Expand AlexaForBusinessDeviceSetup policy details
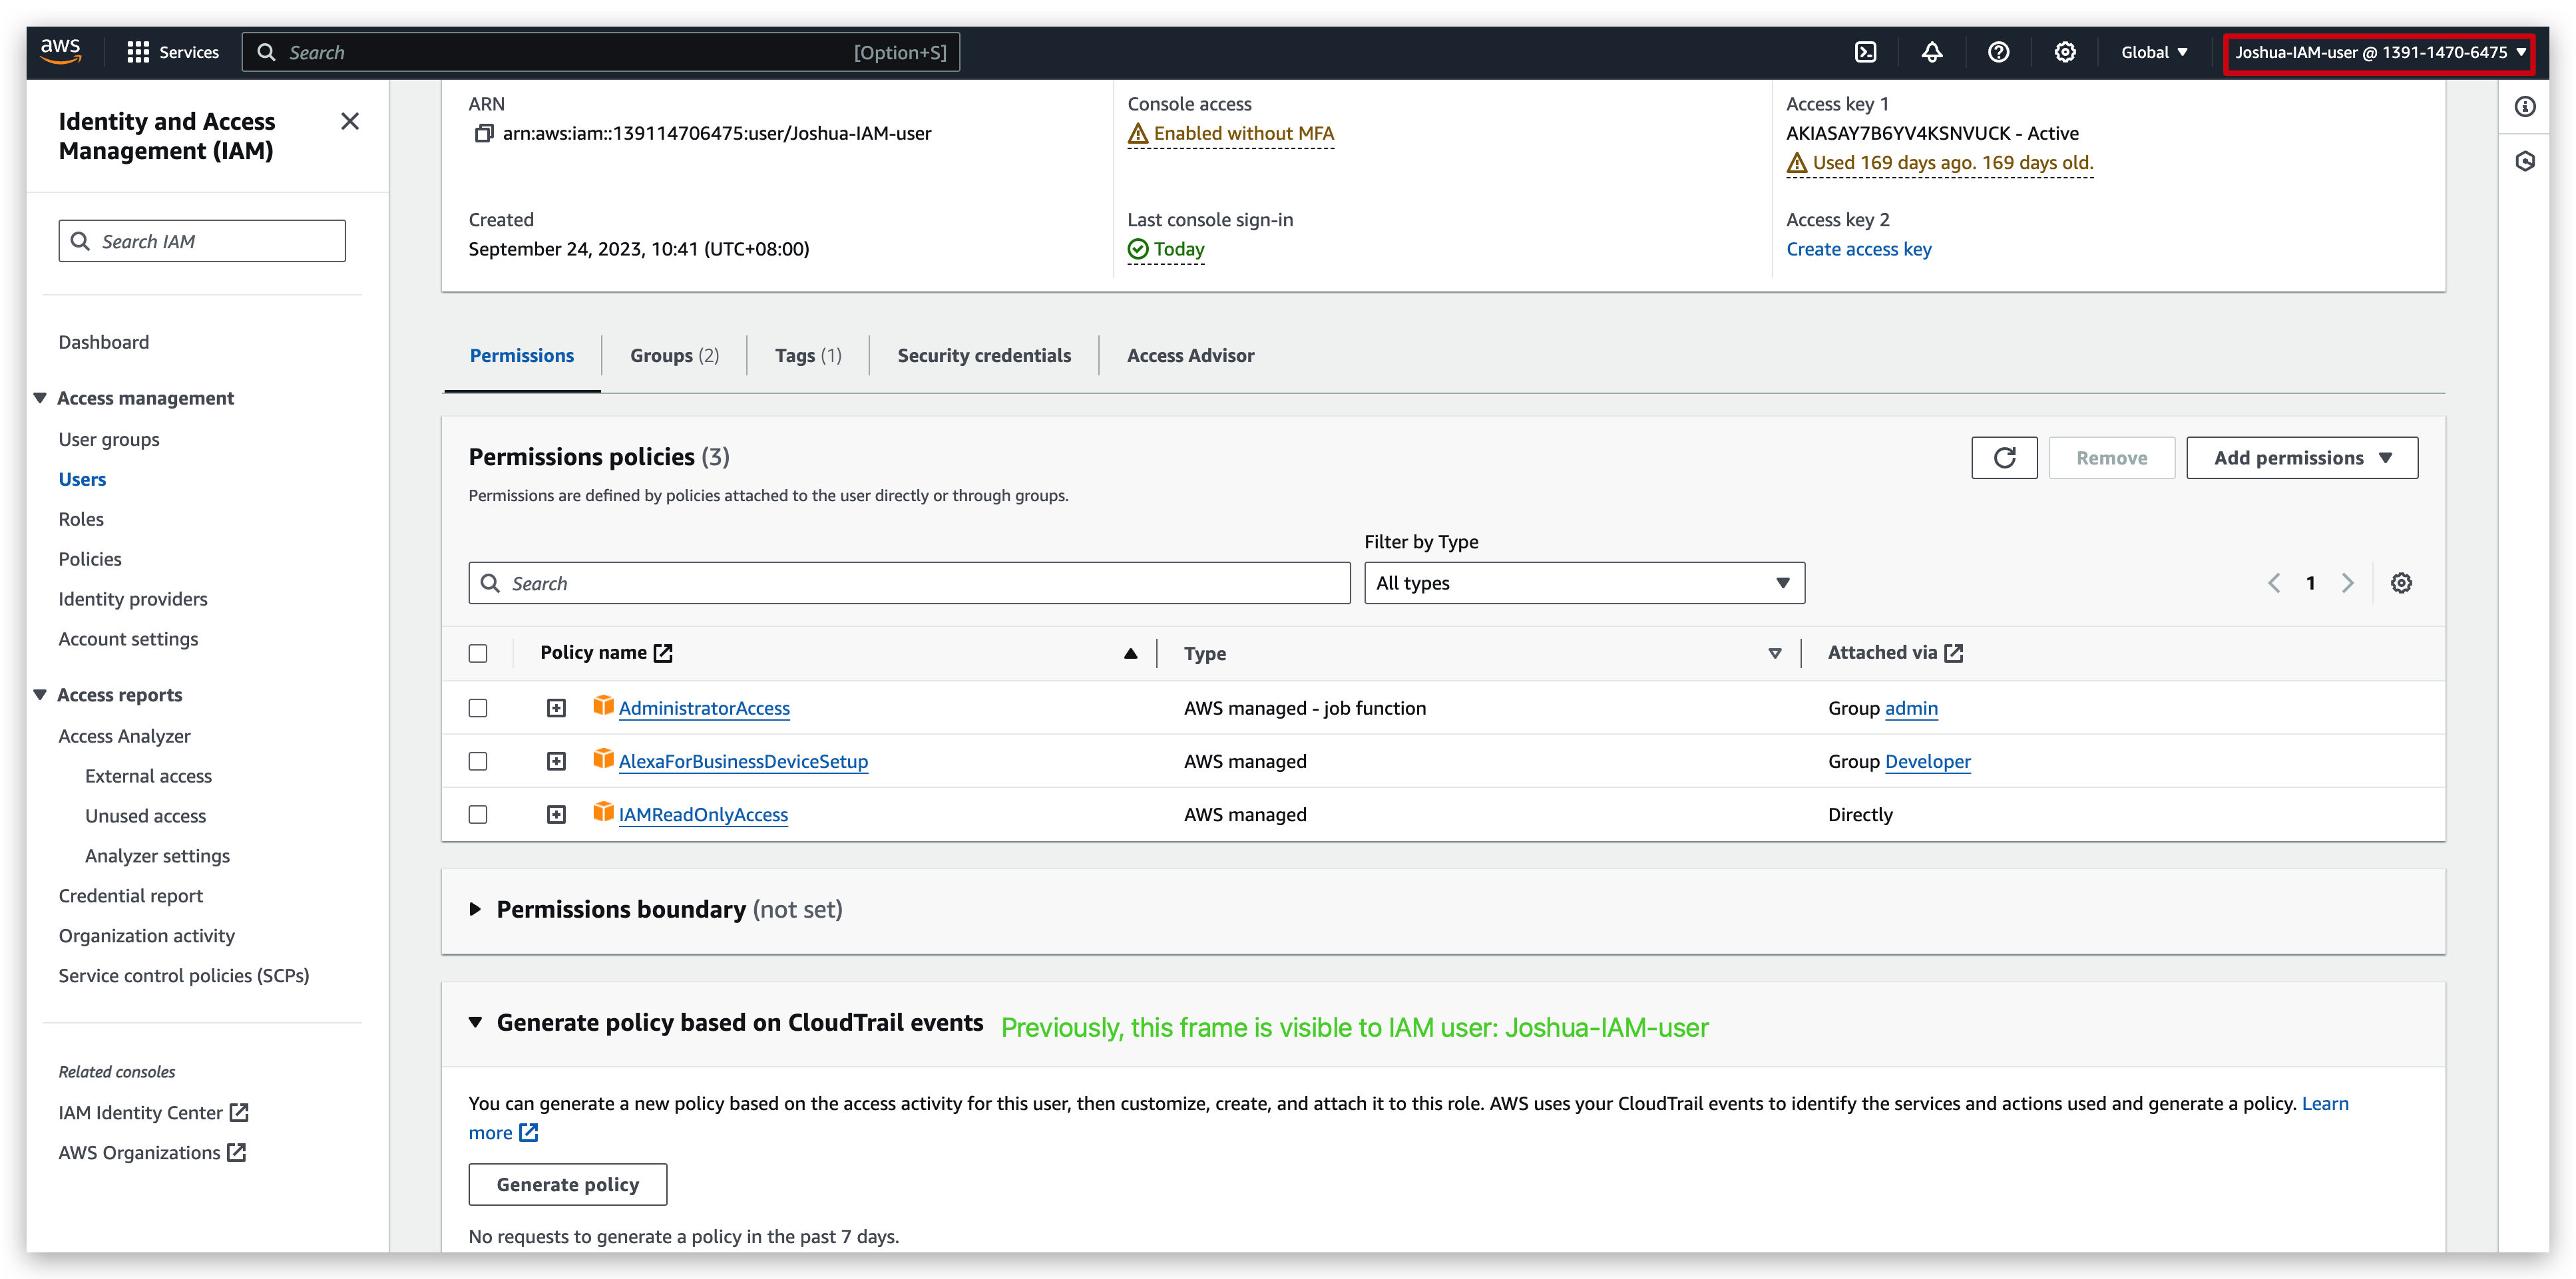The width and height of the screenshot is (2576, 1279). tap(556, 760)
